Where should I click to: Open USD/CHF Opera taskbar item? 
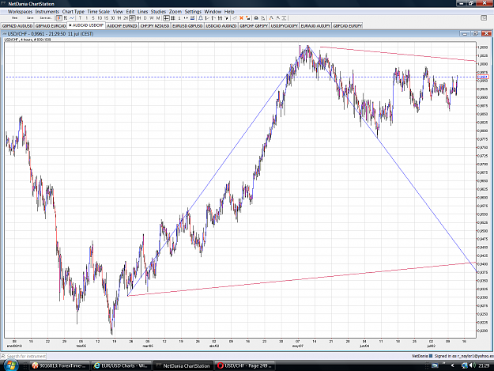[246, 365]
